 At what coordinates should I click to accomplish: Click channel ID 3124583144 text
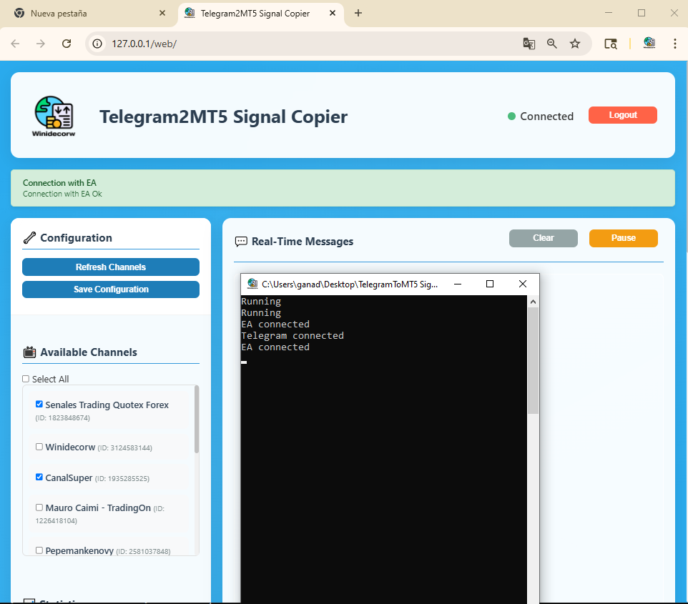tap(125, 448)
